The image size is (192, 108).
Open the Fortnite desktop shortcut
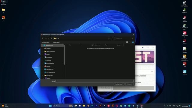(x=185, y=72)
